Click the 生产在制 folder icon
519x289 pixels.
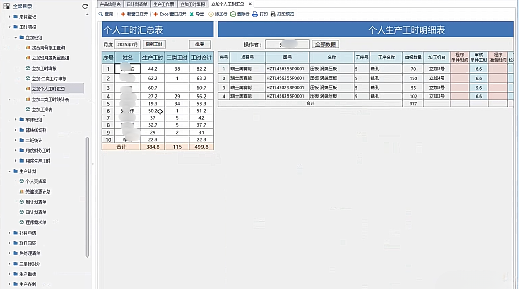pos(16,284)
